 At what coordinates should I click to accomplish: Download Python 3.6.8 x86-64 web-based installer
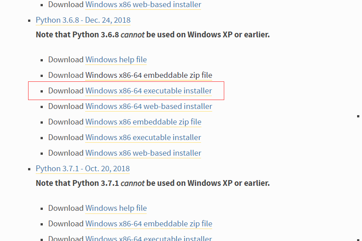(148, 107)
